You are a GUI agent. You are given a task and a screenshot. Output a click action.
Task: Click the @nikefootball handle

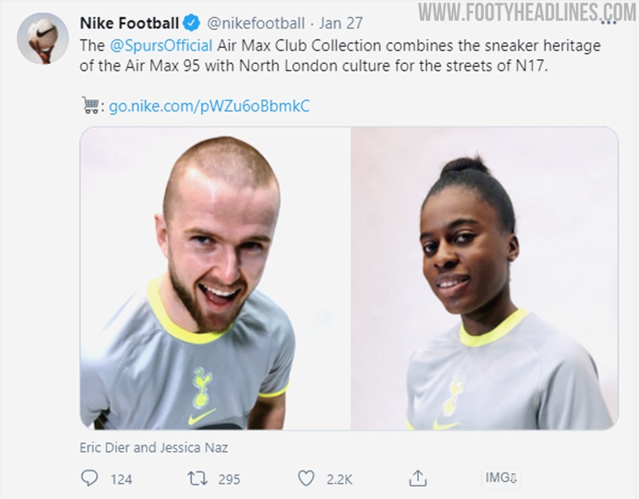(x=256, y=23)
